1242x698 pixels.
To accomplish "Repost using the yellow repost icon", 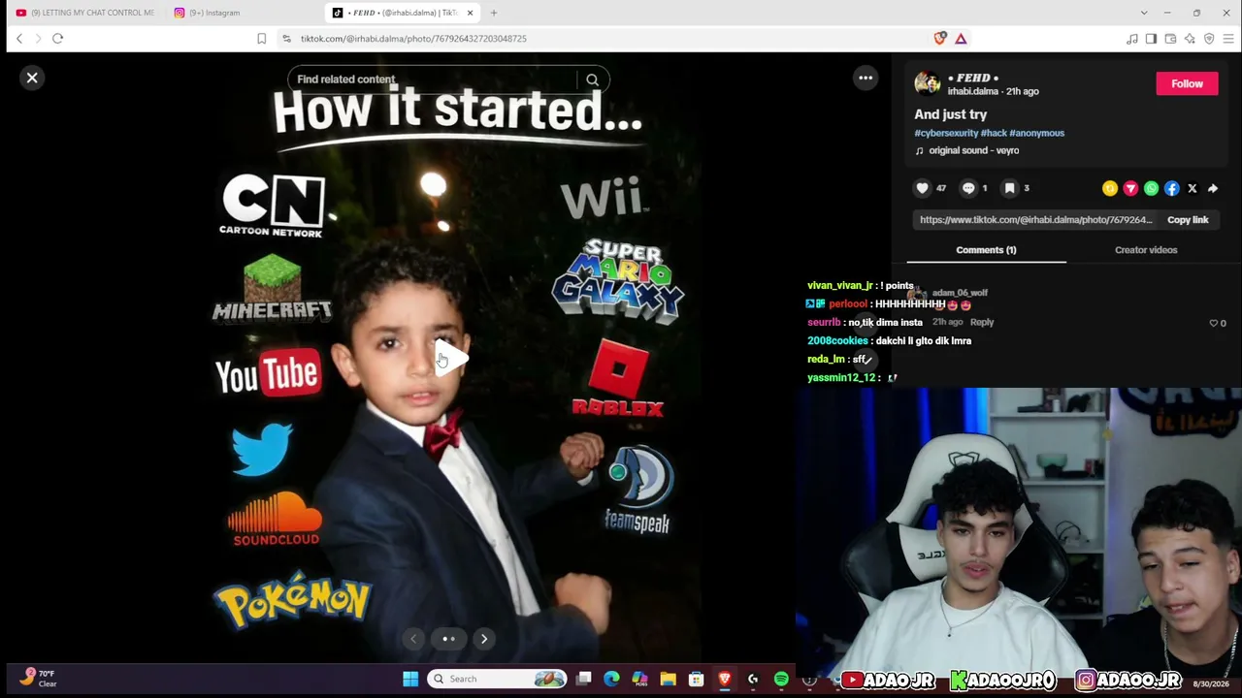I will point(1110,188).
